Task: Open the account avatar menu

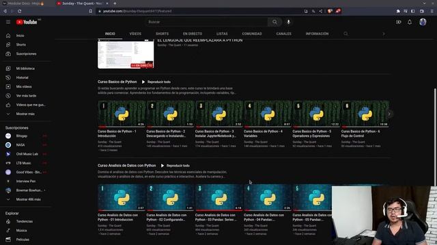Action: pyautogui.click(x=423, y=22)
